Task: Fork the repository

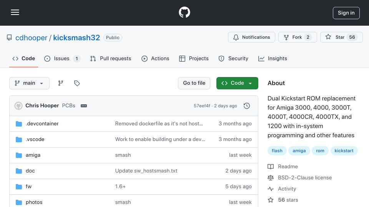Action: pos(298,37)
